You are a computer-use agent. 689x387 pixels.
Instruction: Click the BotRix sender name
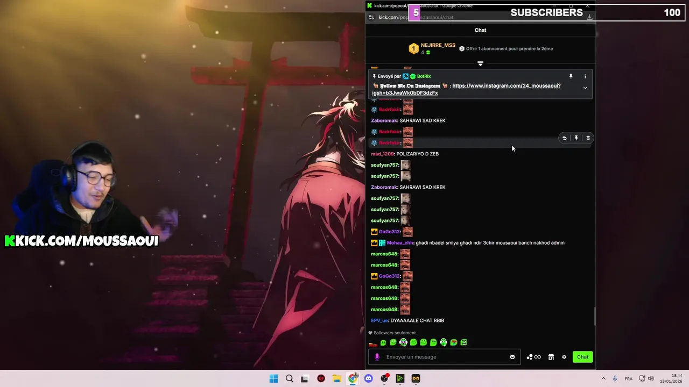[x=424, y=76]
